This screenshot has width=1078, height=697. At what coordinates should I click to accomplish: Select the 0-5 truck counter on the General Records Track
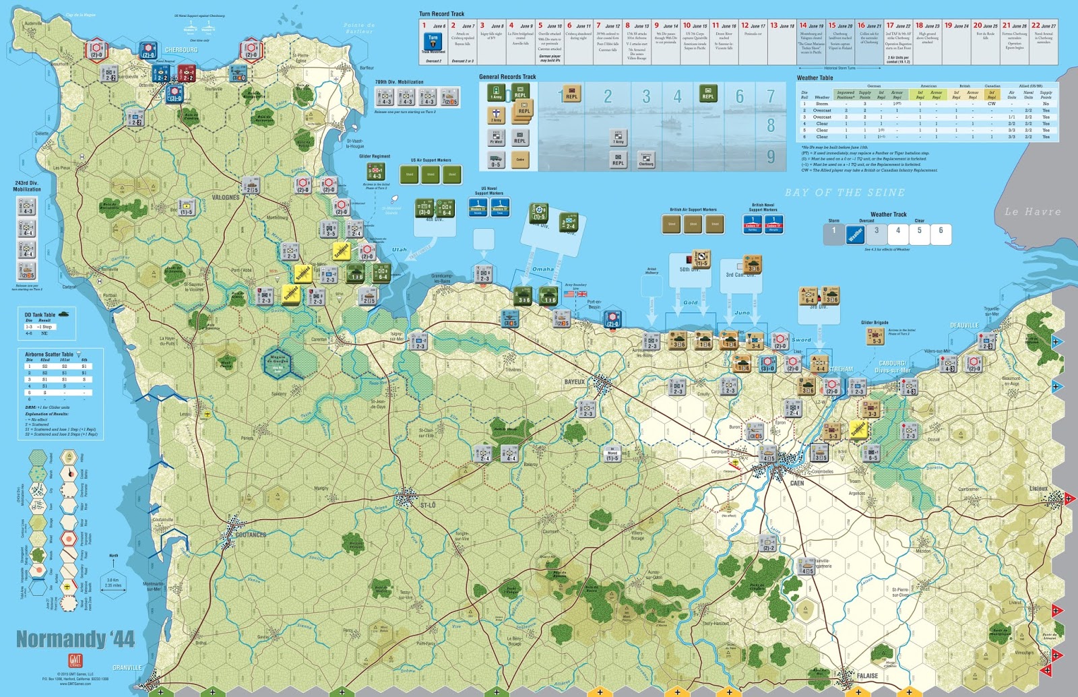pyautogui.click(x=496, y=160)
